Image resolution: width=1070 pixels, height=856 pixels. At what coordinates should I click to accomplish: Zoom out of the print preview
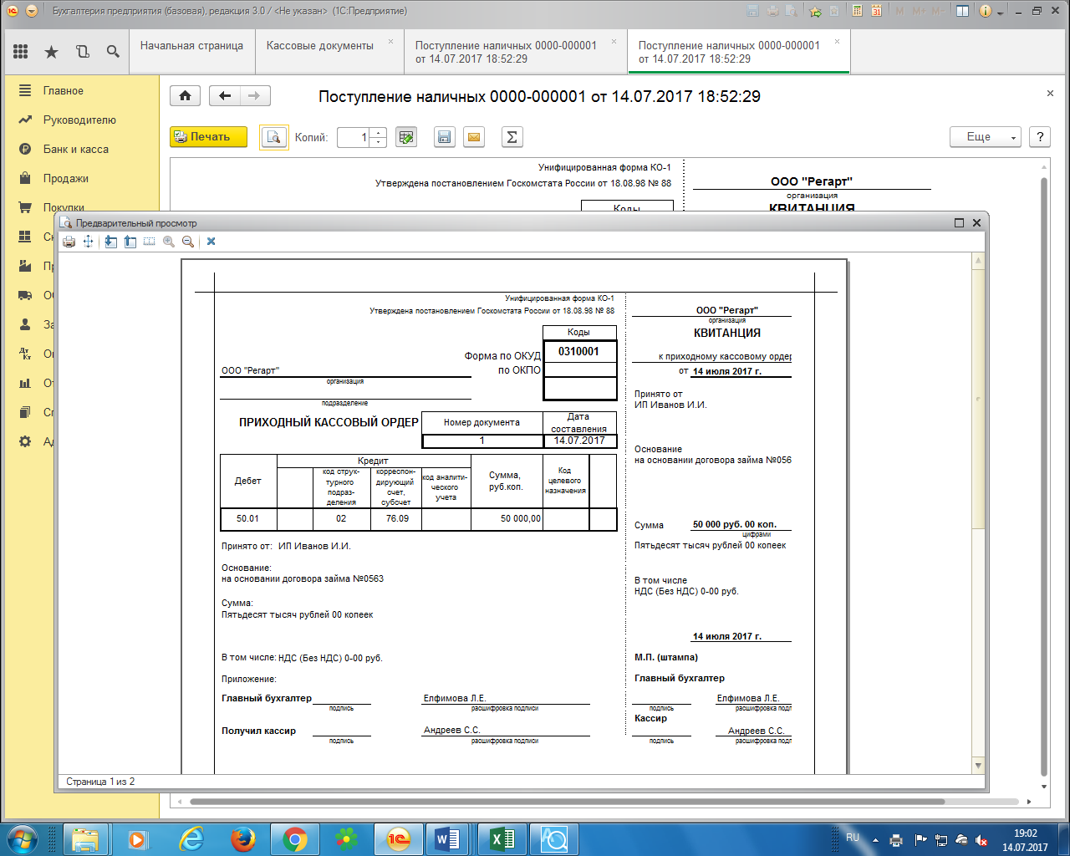coord(188,242)
